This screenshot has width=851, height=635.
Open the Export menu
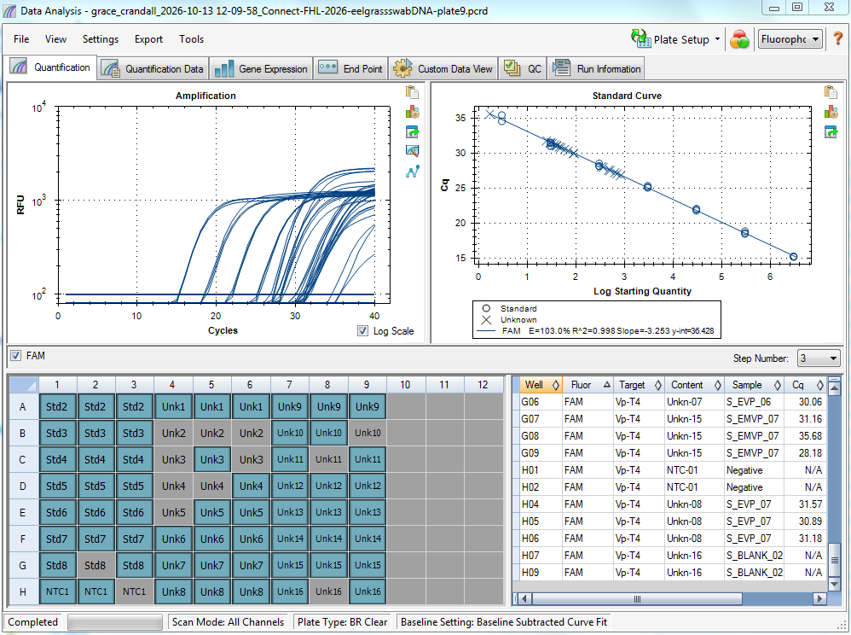coord(148,39)
